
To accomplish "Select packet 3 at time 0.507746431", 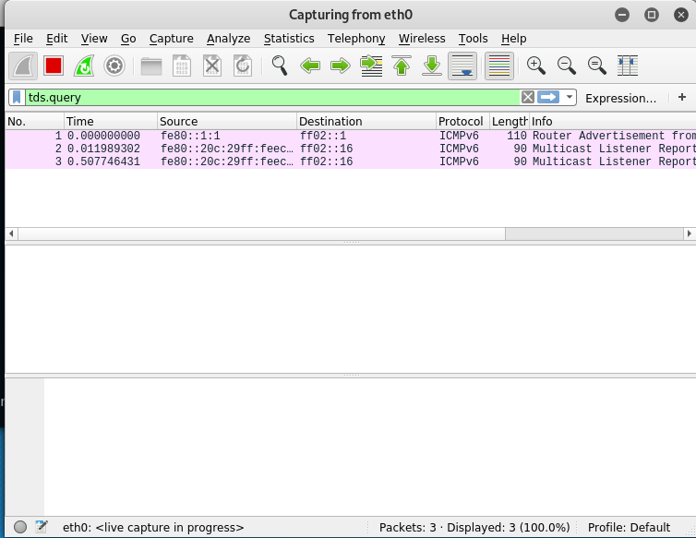I will (x=351, y=161).
